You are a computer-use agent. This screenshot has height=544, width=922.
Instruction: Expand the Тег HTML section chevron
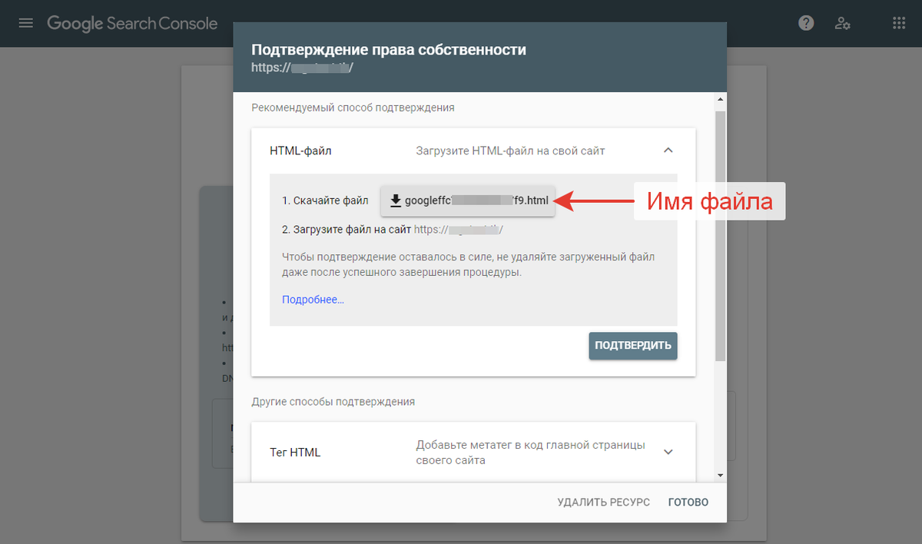[668, 452]
